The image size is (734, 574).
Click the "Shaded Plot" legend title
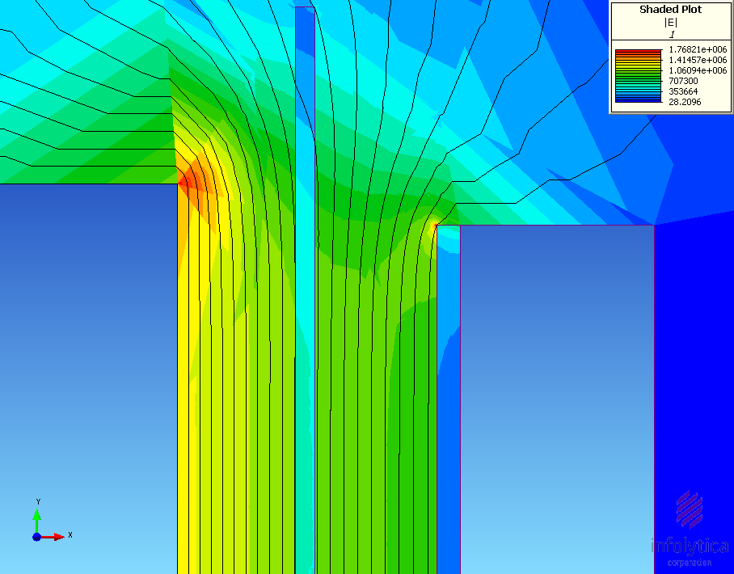[670, 10]
